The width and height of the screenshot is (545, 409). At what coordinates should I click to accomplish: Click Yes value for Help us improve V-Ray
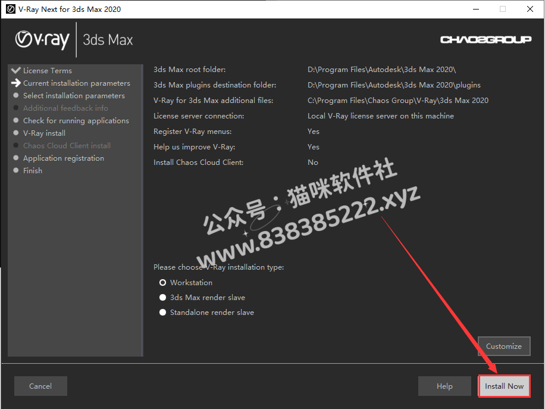point(313,147)
